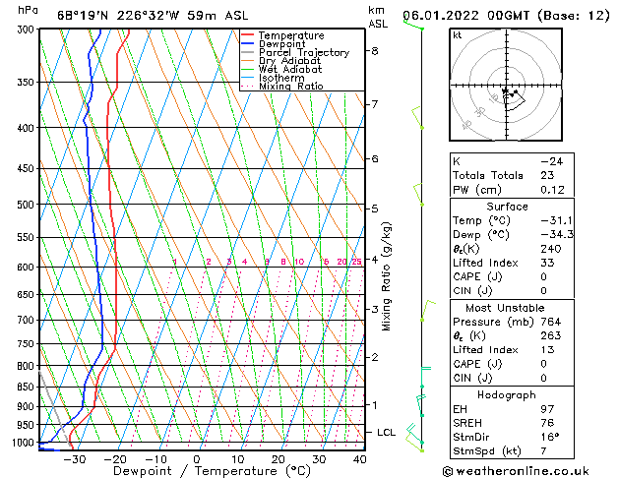Select the Isotherm legend entry
The image size is (619, 478).
[x=273, y=78]
